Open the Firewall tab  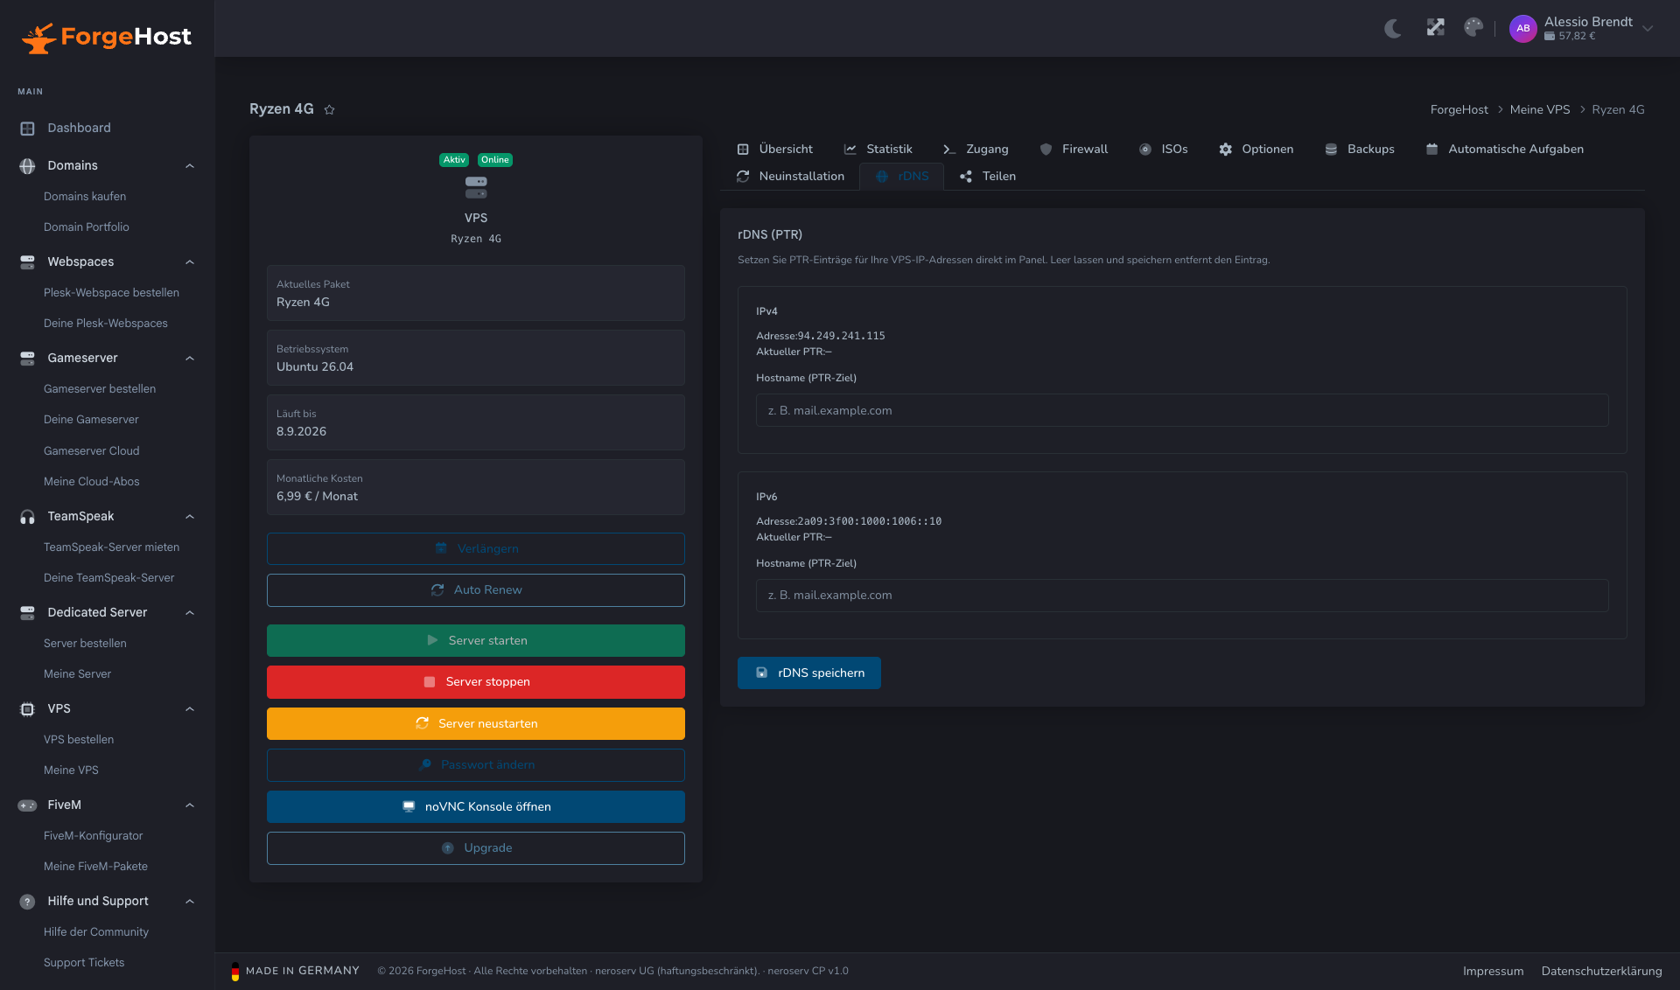[x=1074, y=150]
